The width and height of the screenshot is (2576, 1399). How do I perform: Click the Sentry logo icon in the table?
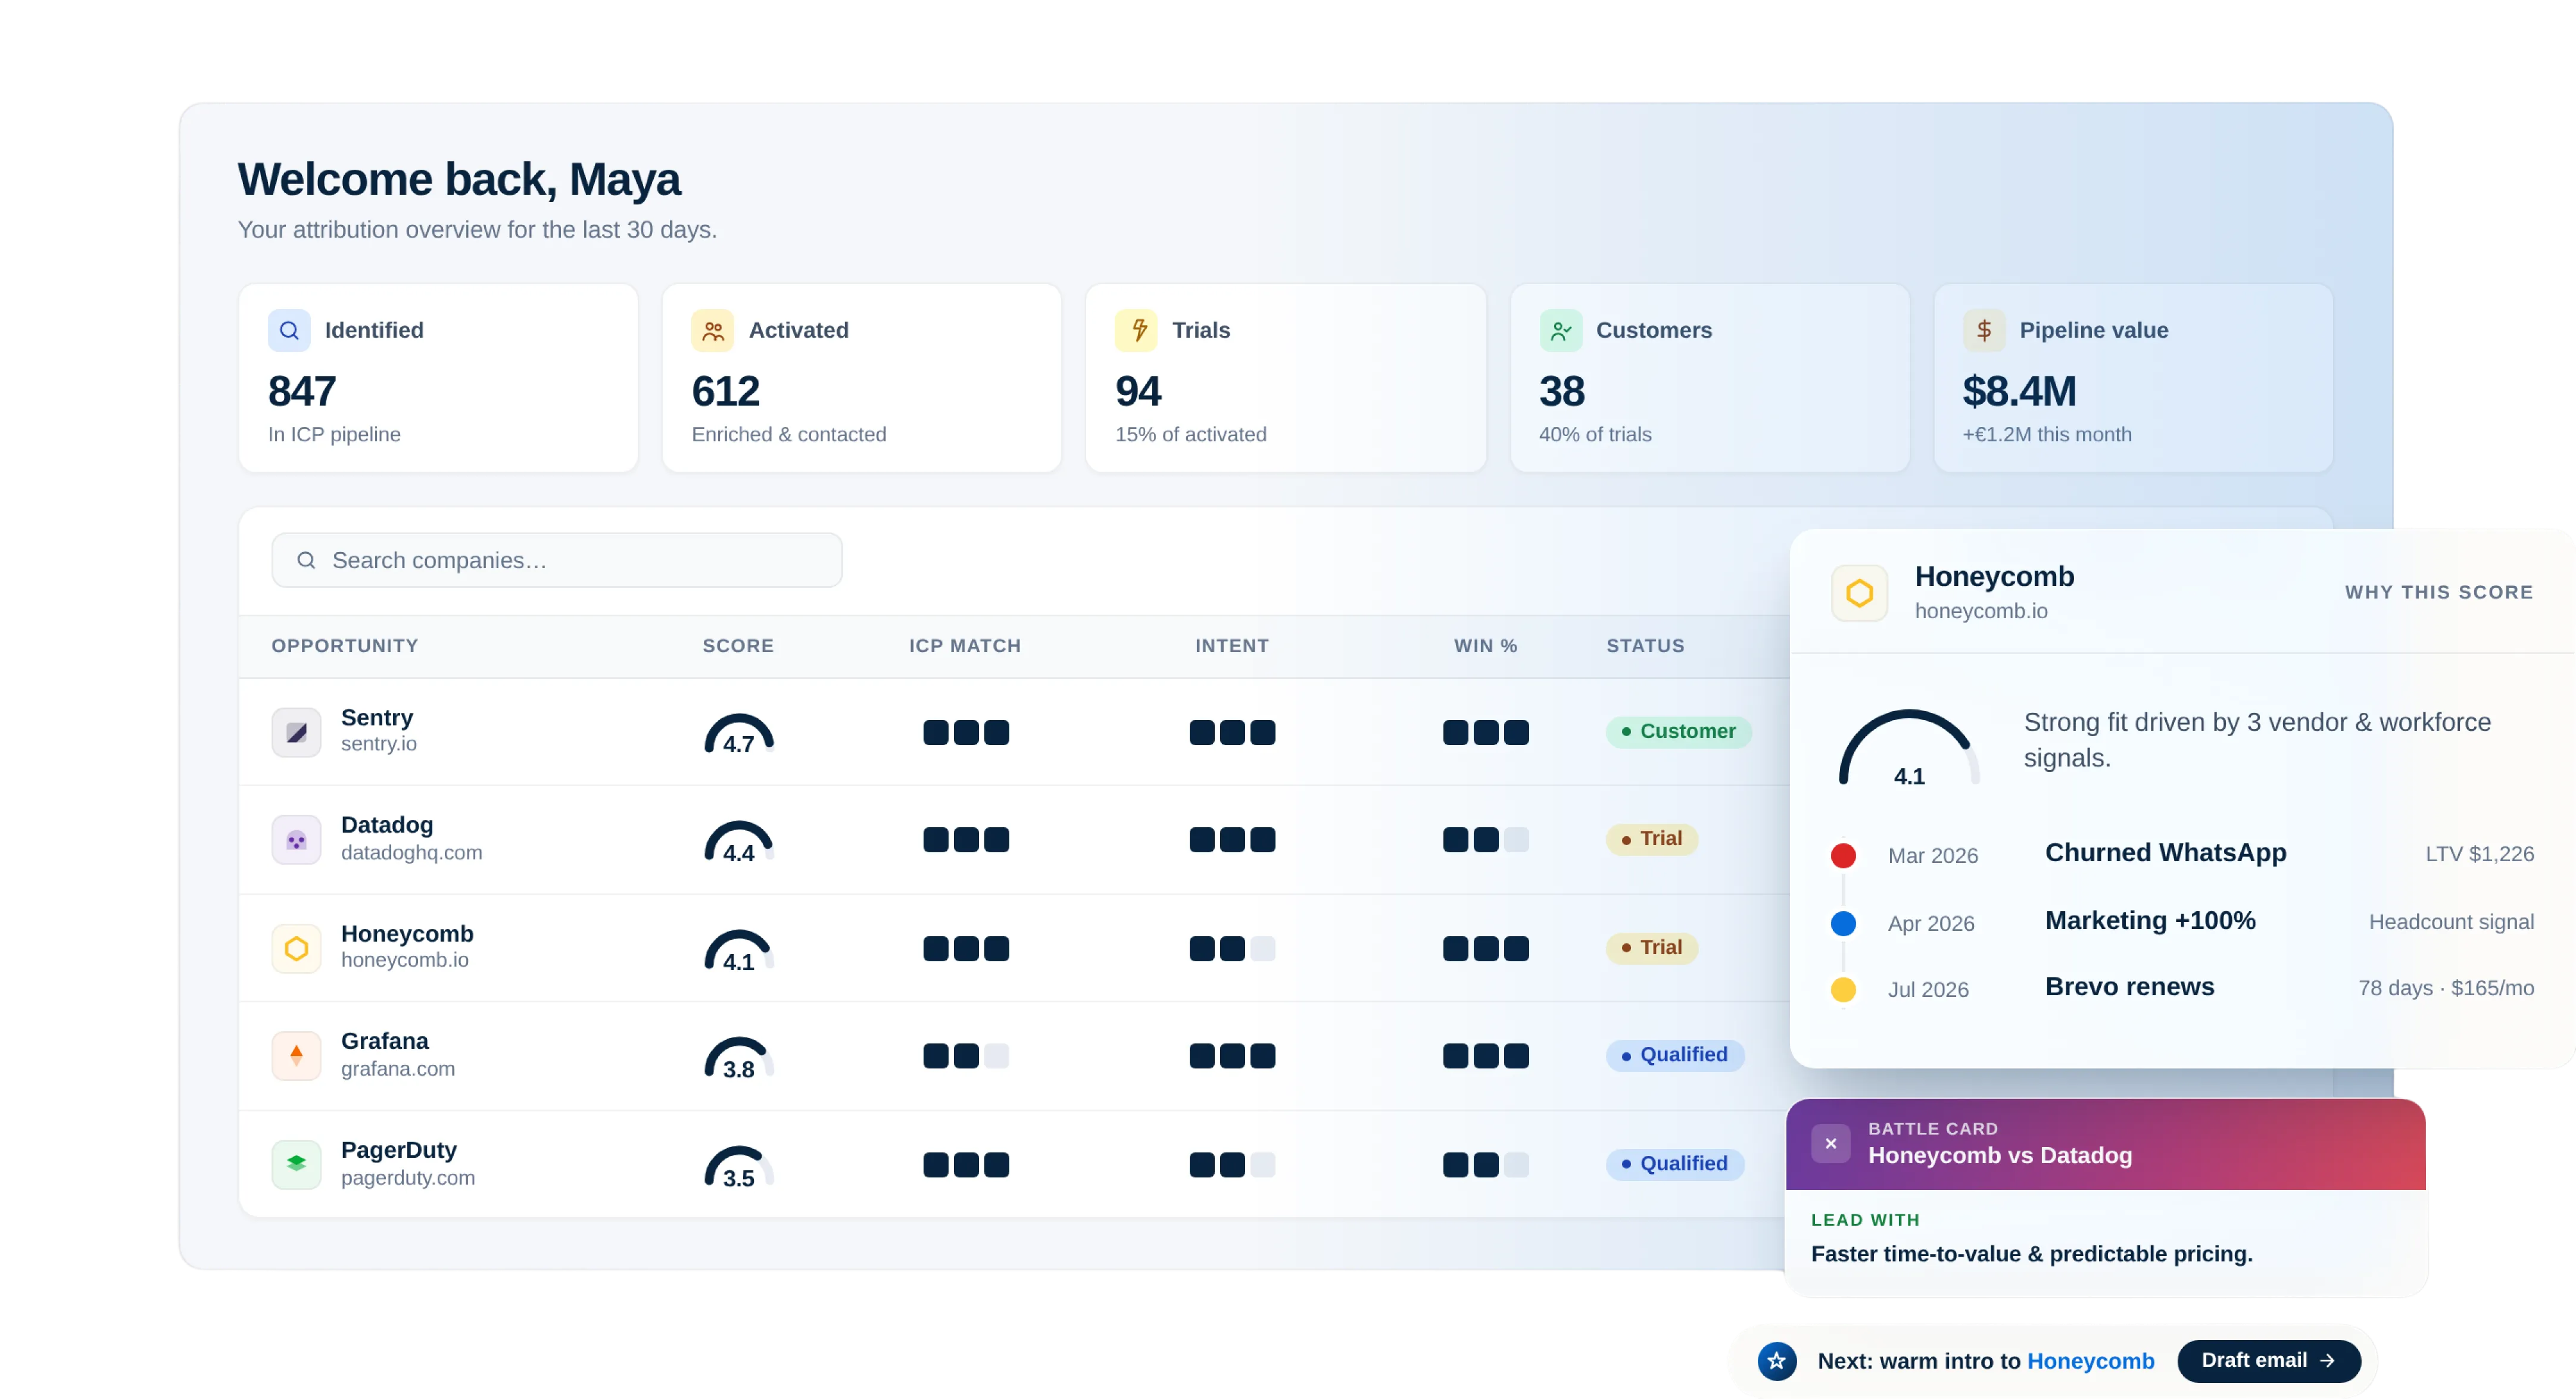[296, 732]
